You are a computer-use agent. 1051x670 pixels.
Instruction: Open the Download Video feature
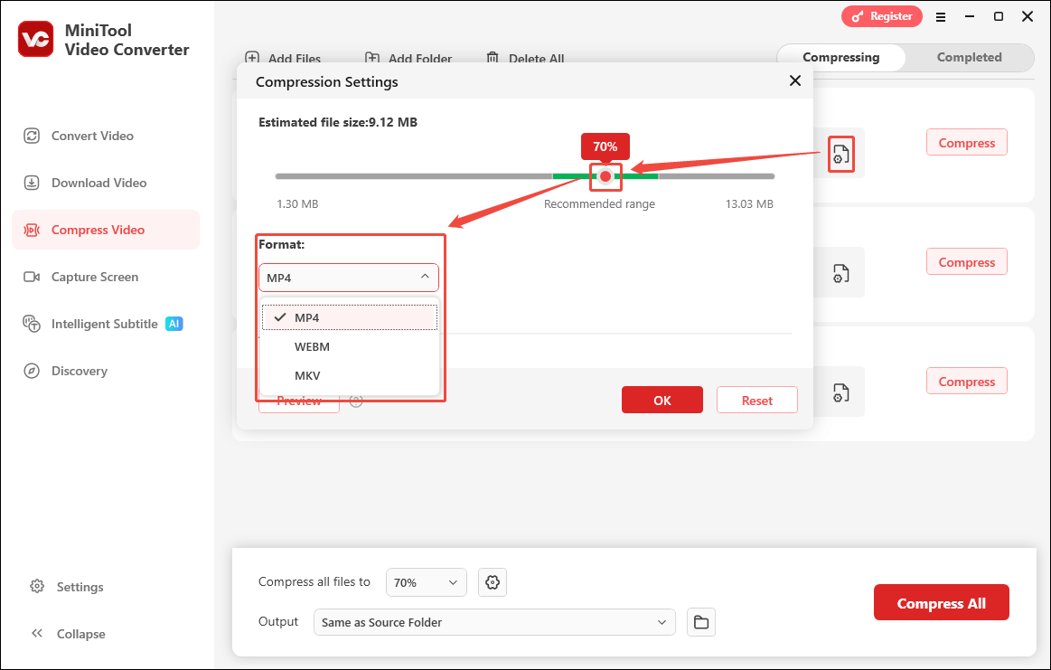click(x=94, y=183)
